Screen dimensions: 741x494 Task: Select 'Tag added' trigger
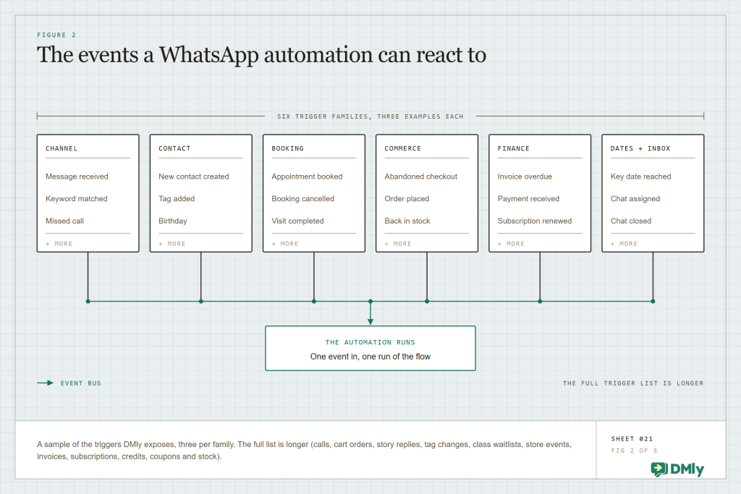point(177,199)
